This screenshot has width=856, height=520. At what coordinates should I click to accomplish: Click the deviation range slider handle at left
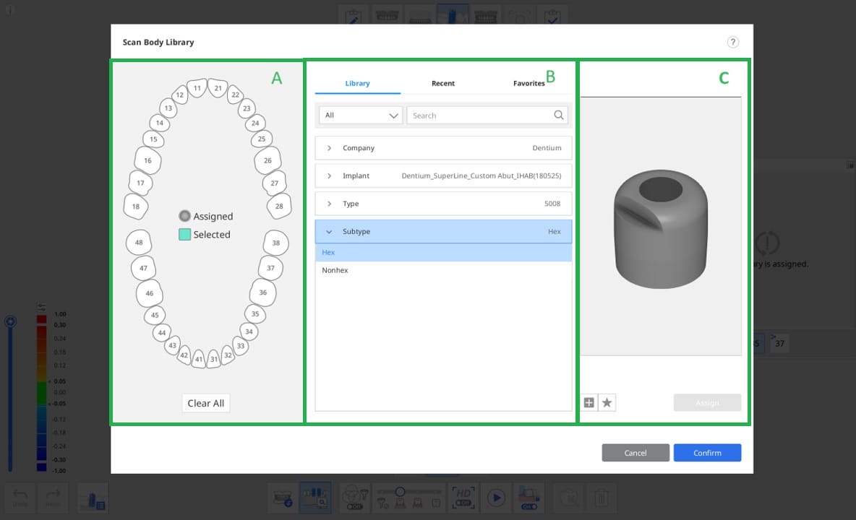[x=10, y=321]
